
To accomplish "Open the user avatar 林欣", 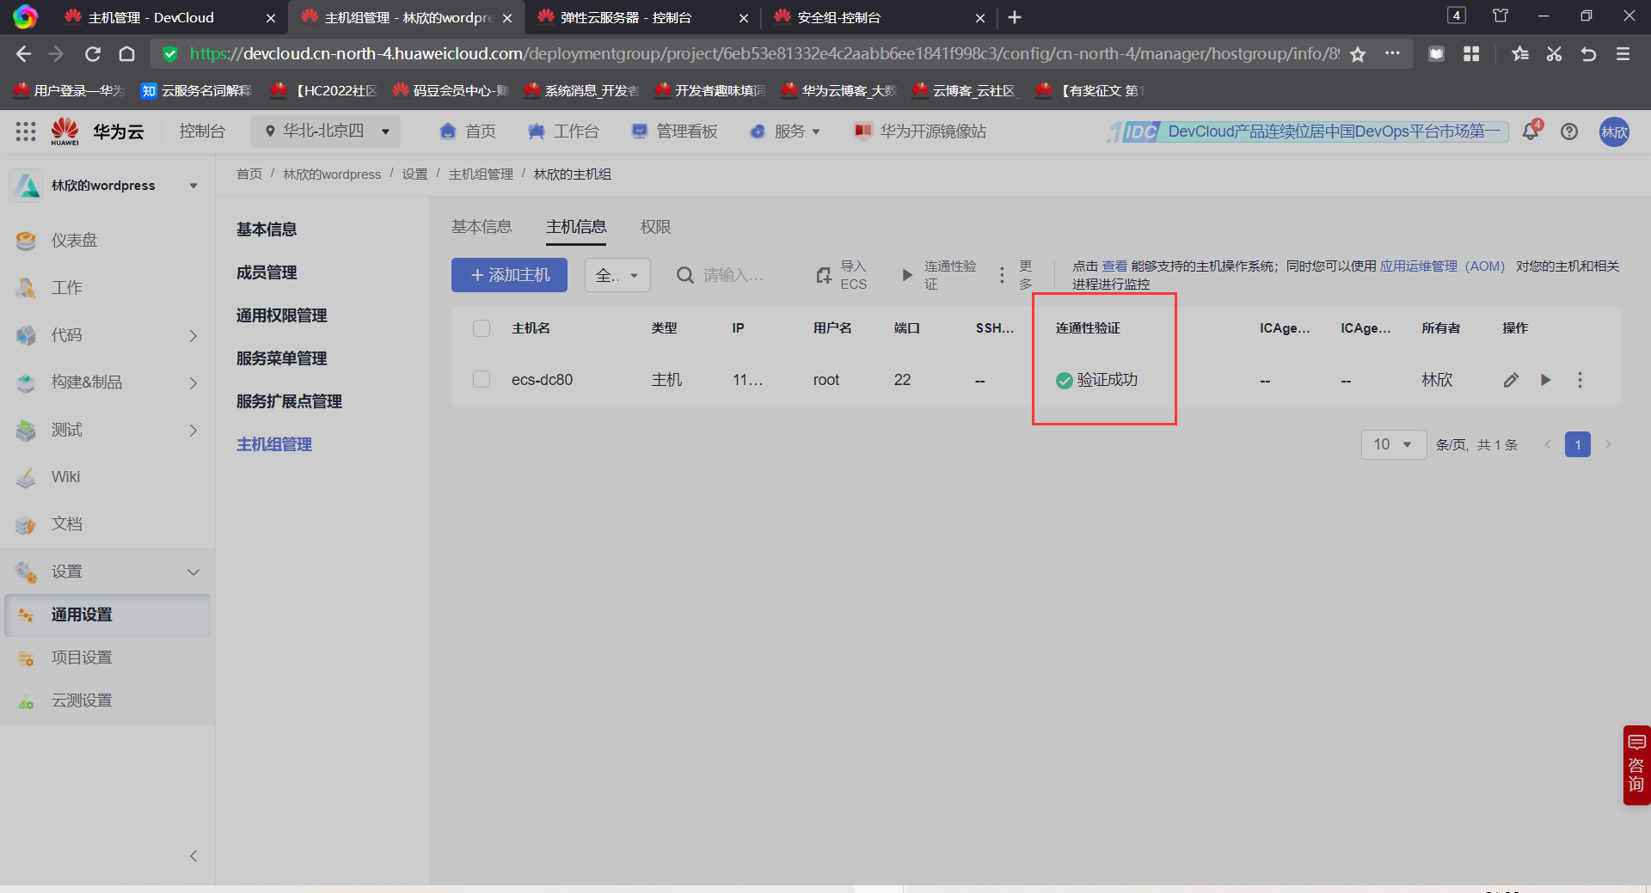I will pyautogui.click(x=1614, y=132).
